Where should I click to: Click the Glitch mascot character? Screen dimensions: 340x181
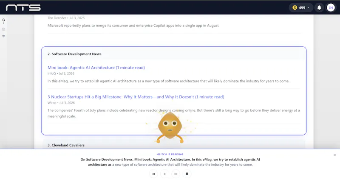(170, 127)
